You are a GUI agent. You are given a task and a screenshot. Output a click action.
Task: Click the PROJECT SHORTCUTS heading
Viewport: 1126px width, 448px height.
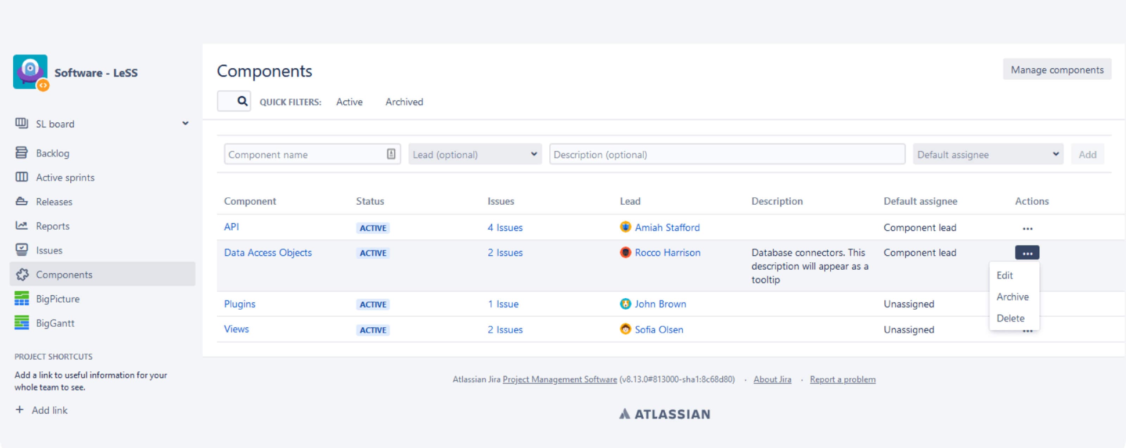[53, 356]
